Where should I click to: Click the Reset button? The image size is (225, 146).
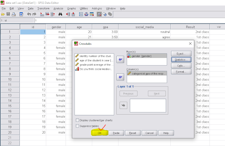133,133
